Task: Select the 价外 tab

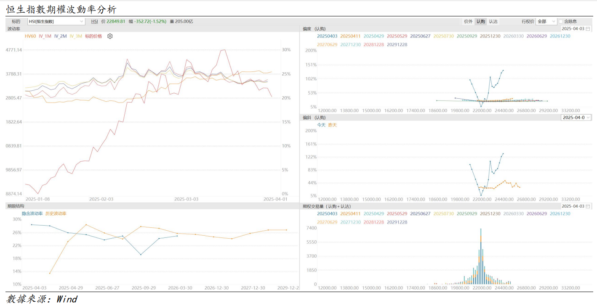Action: tap(468, 21)
